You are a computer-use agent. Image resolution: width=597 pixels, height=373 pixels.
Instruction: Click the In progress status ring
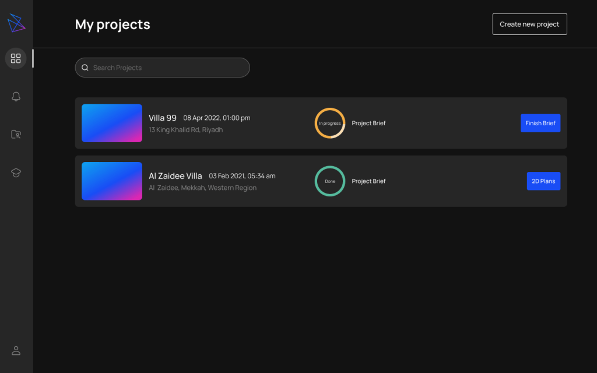(330, 123)
